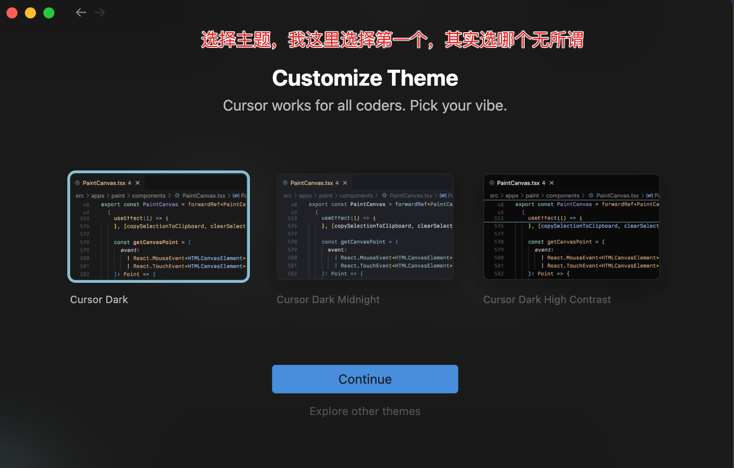Maximize the window with the green button
The image size is (734, 468).
49,13
